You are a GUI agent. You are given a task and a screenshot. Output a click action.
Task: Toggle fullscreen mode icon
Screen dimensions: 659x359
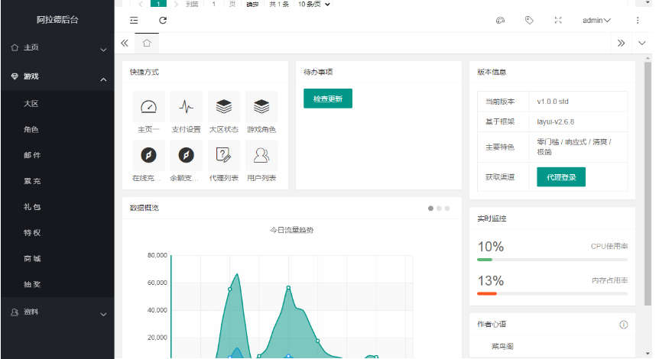click(557, 21)
